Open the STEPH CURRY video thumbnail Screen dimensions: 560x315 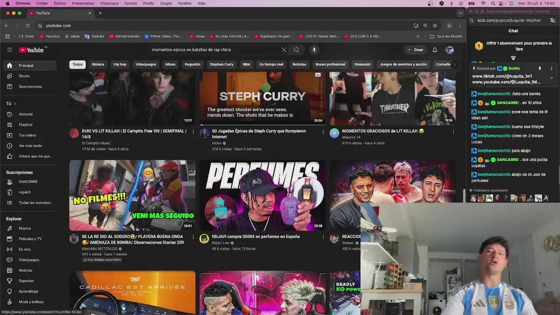pyautogui.click(x=262, y=99)
